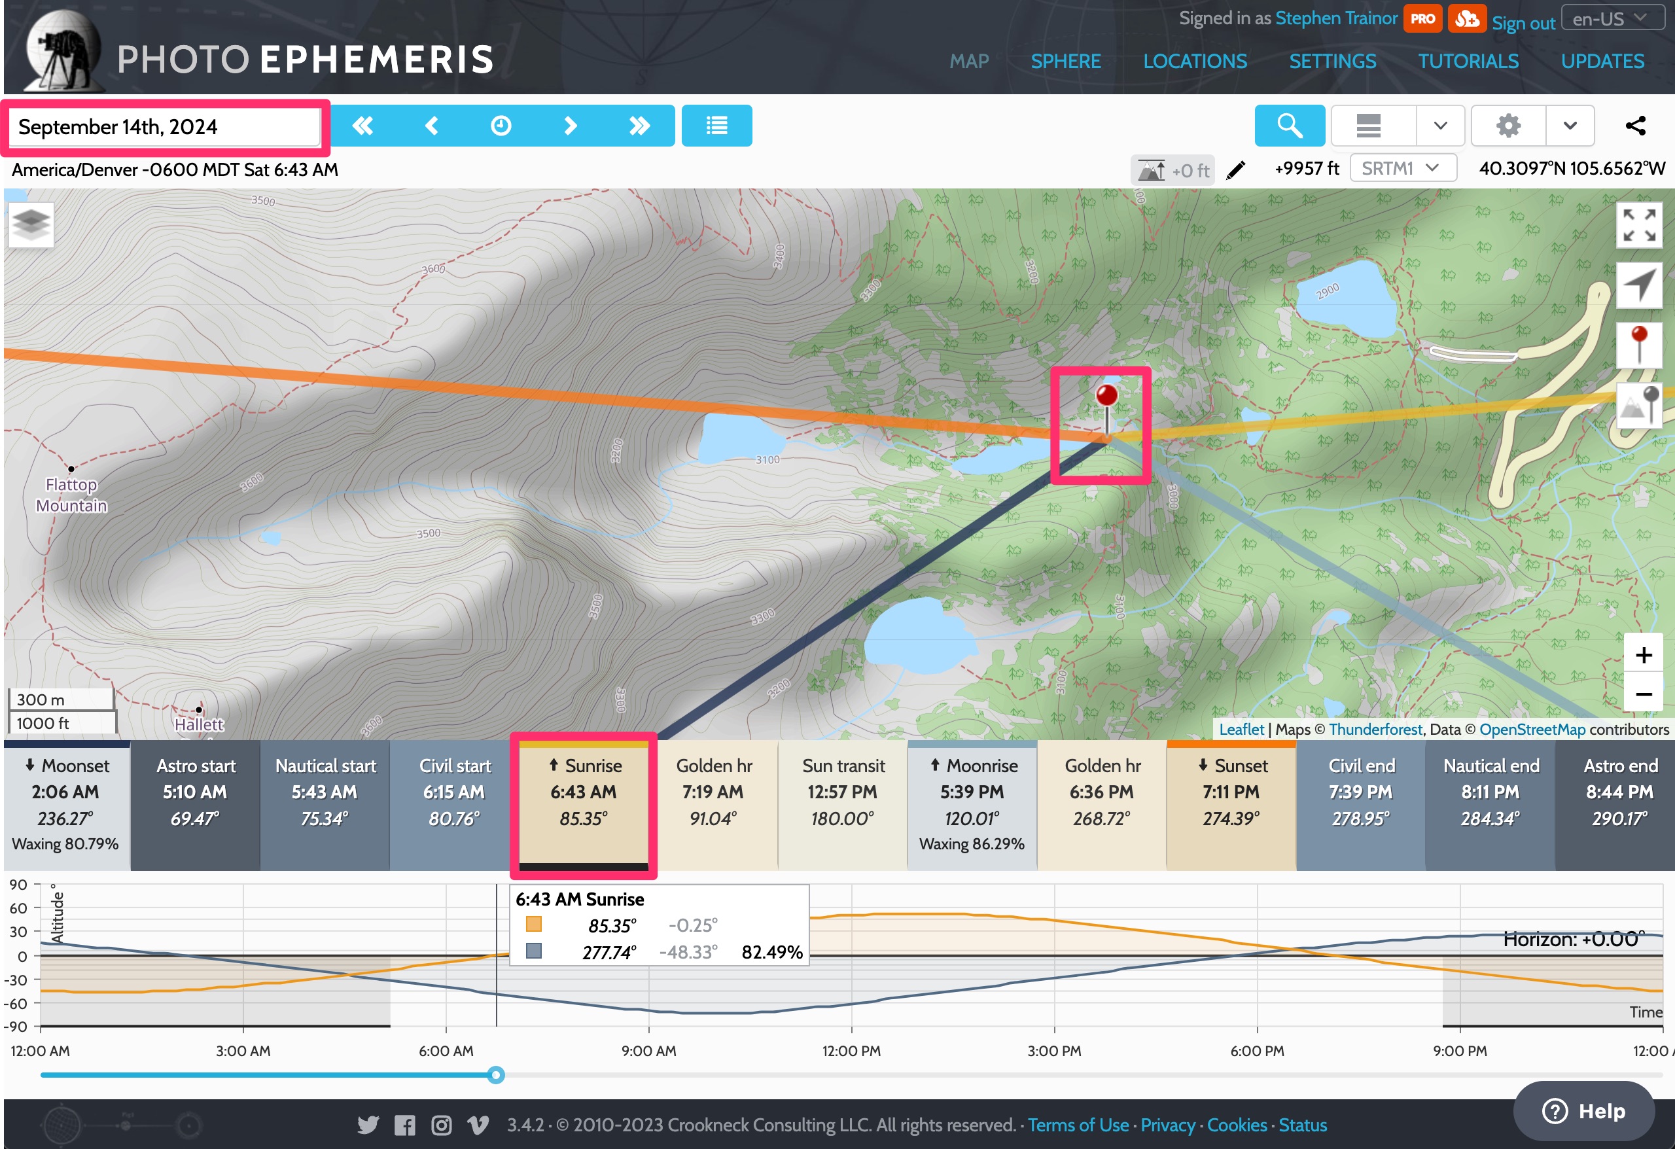Click the time slider handle

[x=496, y=1075]
